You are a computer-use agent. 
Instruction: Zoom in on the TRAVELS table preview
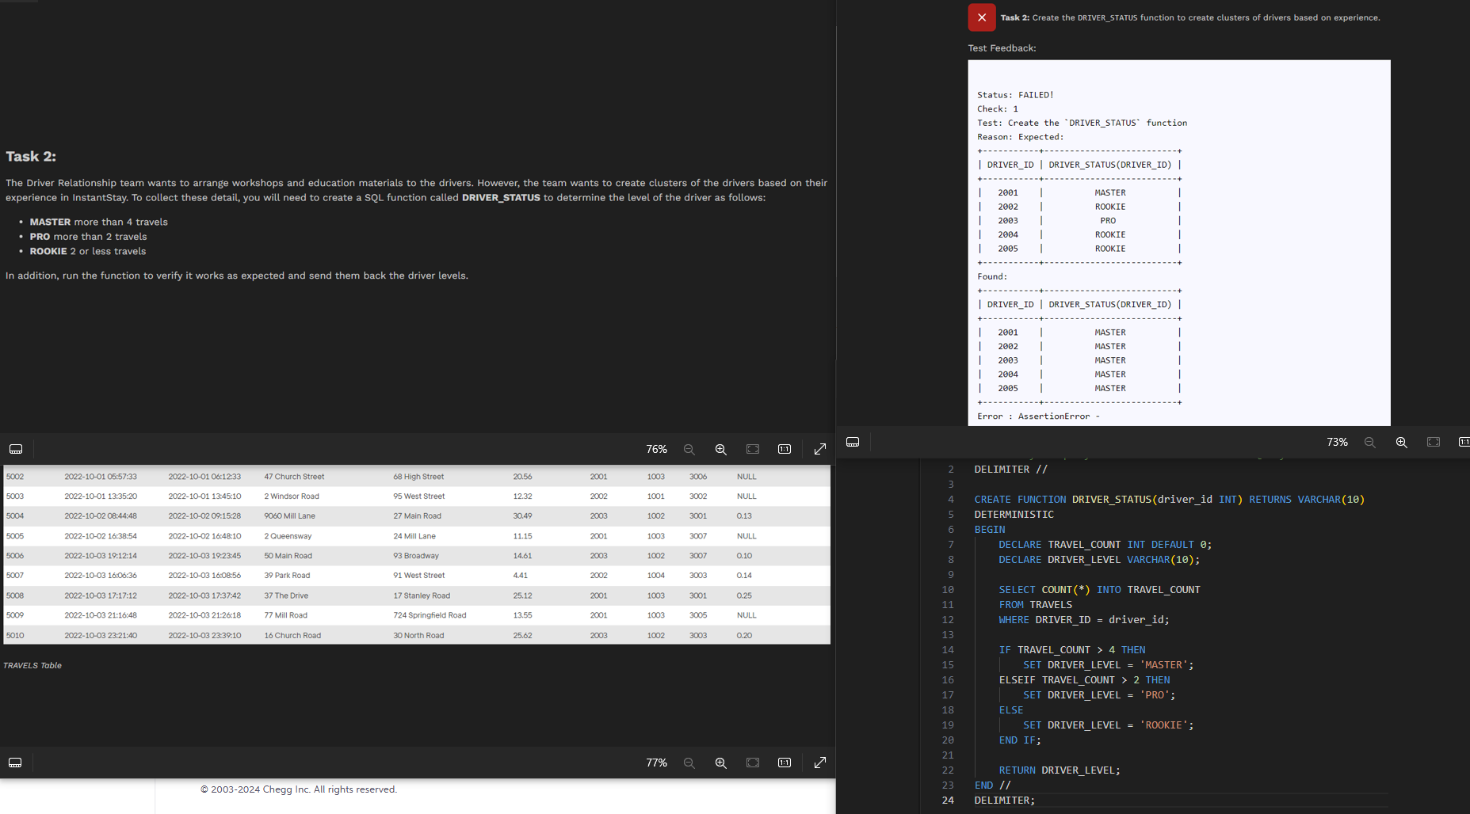tap(721, 449)
